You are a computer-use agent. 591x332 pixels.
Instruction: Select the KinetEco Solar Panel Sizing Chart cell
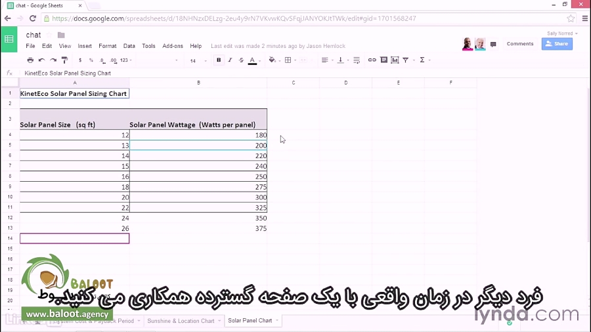(74, 93)
